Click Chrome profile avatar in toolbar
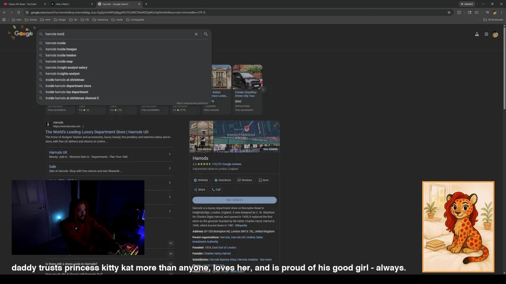Viewport: 506px width, 284px height. pos(495,12)
